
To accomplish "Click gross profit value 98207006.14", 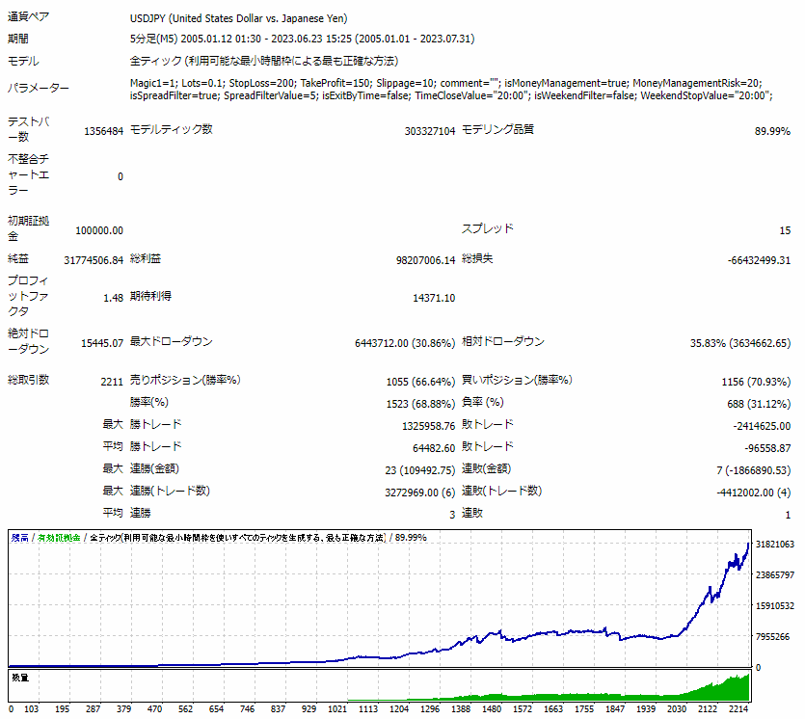I will (425, 260).
